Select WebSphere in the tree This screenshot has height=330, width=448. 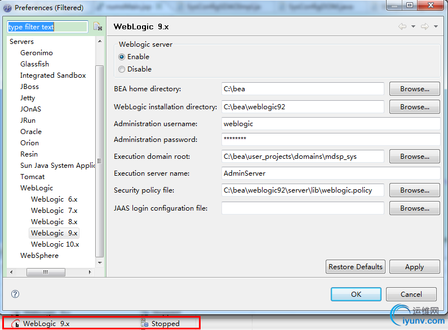(x=39, y=256)
